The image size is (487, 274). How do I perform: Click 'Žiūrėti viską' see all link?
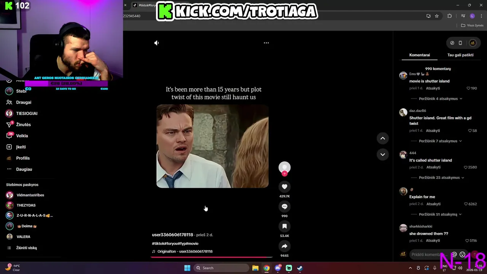coord(26,248)
